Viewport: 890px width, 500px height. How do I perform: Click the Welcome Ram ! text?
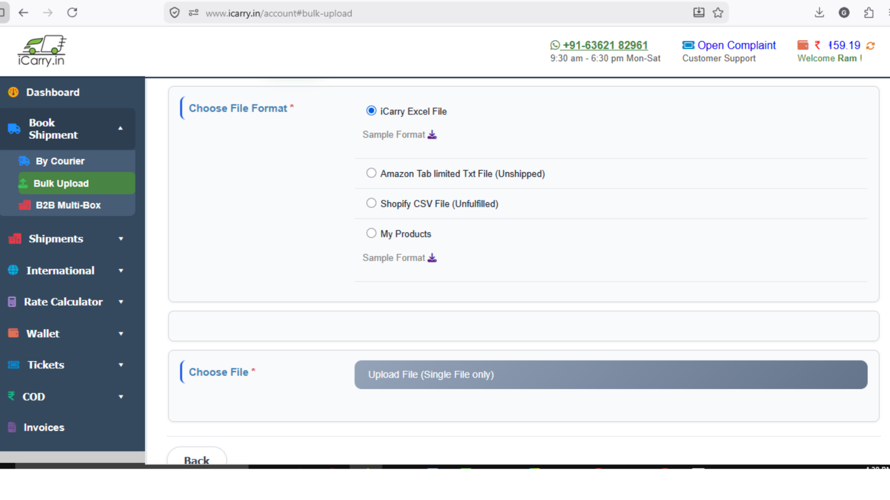pos(830,58)
